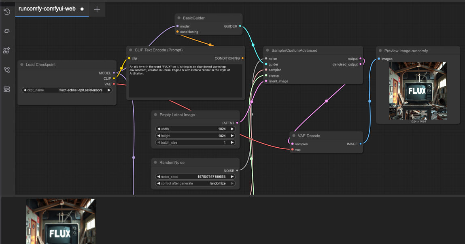Open the control after generate randomize dropdown
The image size is (465, 244).
195,184
